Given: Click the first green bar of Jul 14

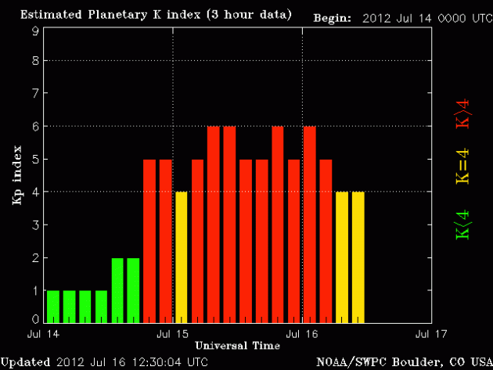Looking at the screenshot, I should coord(52,306).
